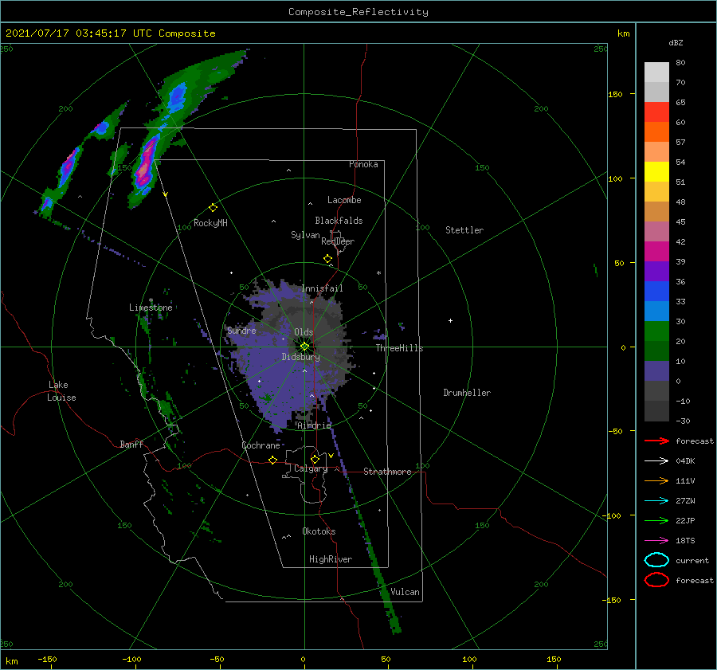This screenshot has height=670, width=717.
Task: Select the Sylvan label on the map
Action: tap(305, 235)
